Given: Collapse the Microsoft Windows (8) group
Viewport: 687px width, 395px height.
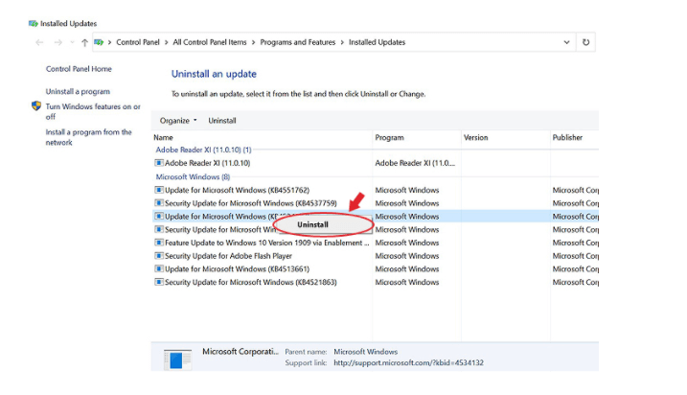Looking at the screenshot, I should point(193,176).
